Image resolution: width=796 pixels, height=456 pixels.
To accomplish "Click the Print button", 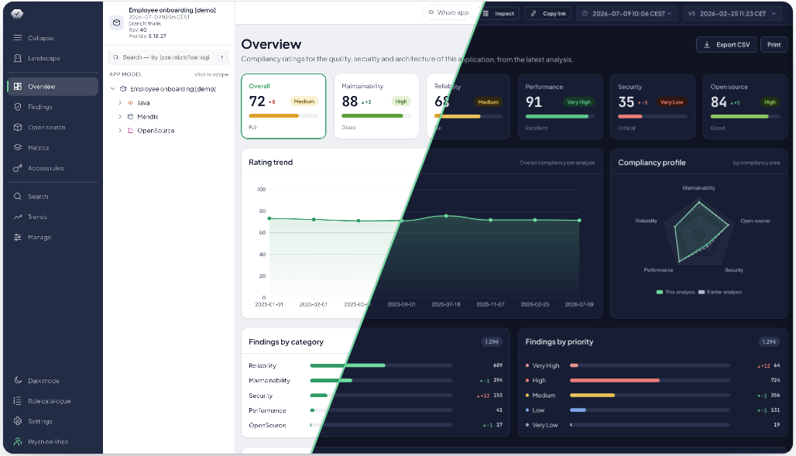I will coord(774,45).
